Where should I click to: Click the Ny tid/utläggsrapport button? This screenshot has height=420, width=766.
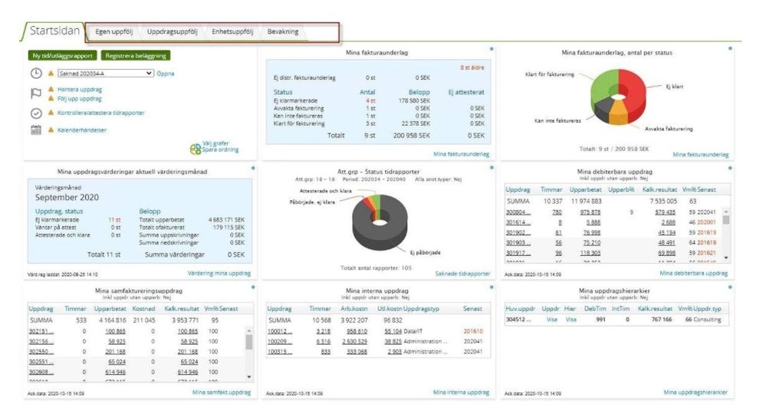63,56
